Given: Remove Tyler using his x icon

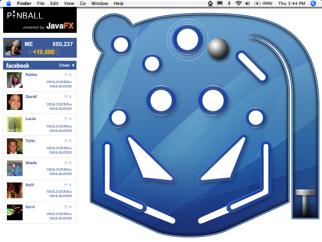Looking at the screenshot, I should click(x=70, y=141).
